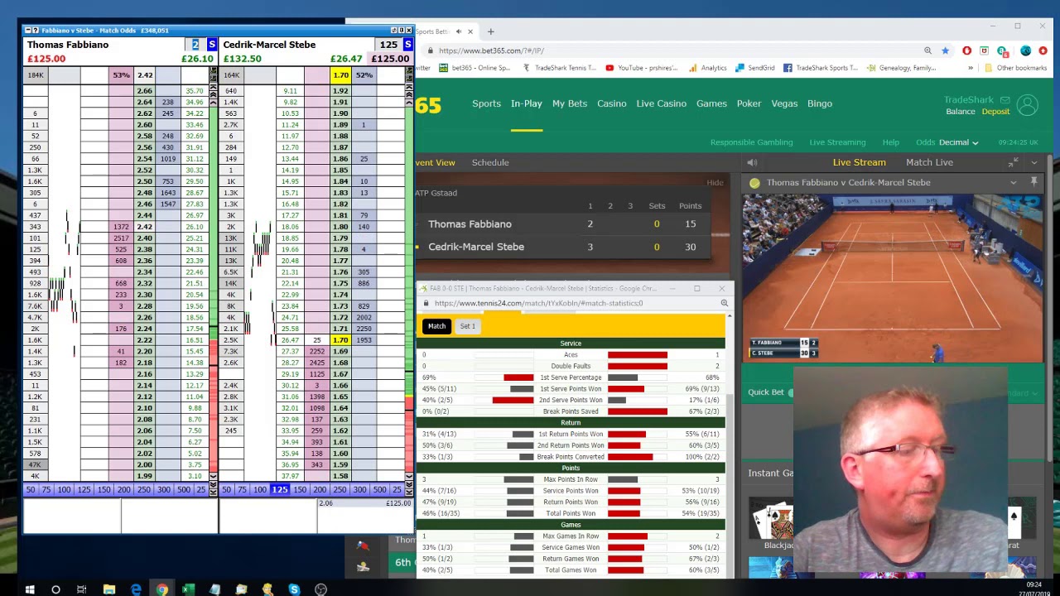This screenshot has height=596, width=1060.
Task: Click the Opera red extension icon
Action: 966,50
